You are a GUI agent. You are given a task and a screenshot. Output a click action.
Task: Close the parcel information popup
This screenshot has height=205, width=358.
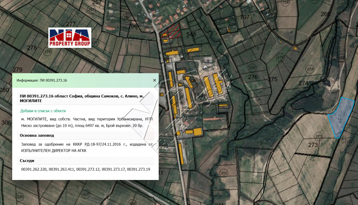coord(155,80)
